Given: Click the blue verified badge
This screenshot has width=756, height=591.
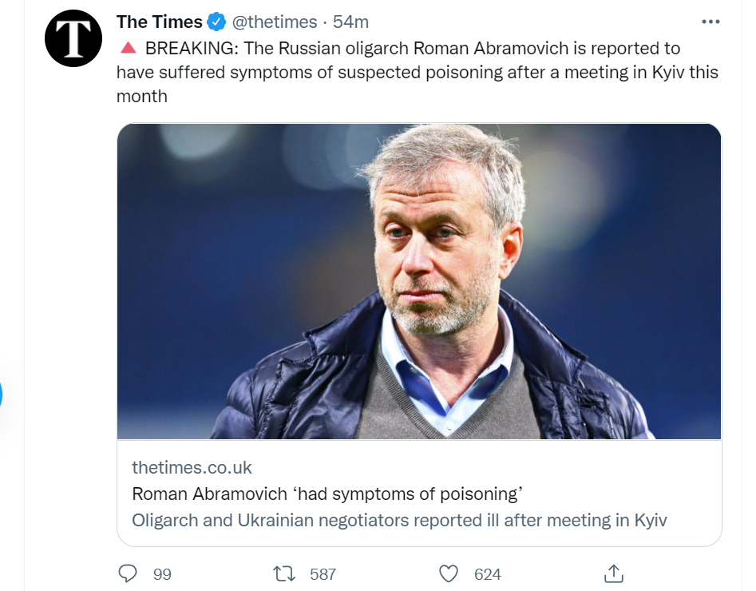Looking at the screenshot, I should (x=216, y=22).
